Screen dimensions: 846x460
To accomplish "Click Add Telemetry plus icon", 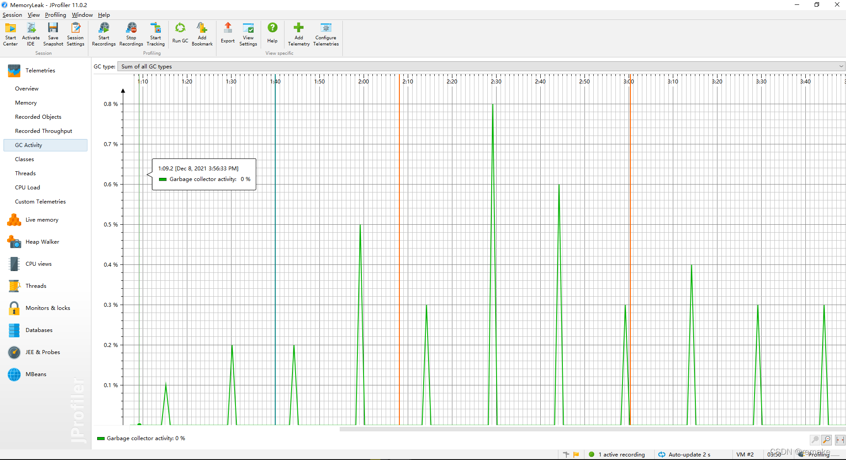I will [x=299, y=28].
